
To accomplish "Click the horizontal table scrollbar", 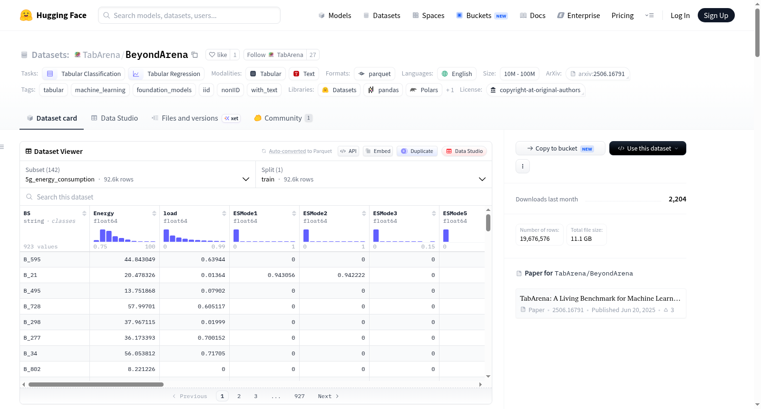I will (96, 384).
